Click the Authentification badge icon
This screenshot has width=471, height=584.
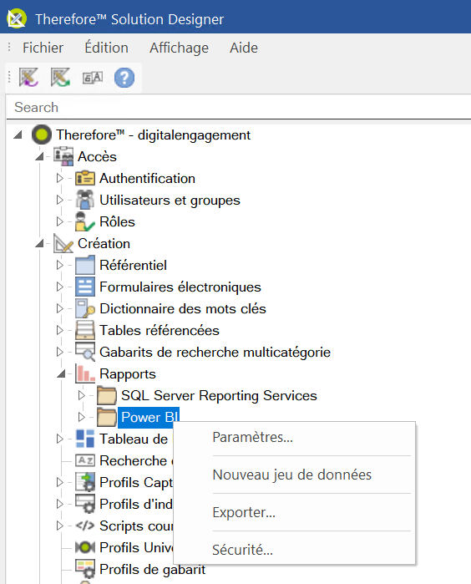(x=85, y=178)
